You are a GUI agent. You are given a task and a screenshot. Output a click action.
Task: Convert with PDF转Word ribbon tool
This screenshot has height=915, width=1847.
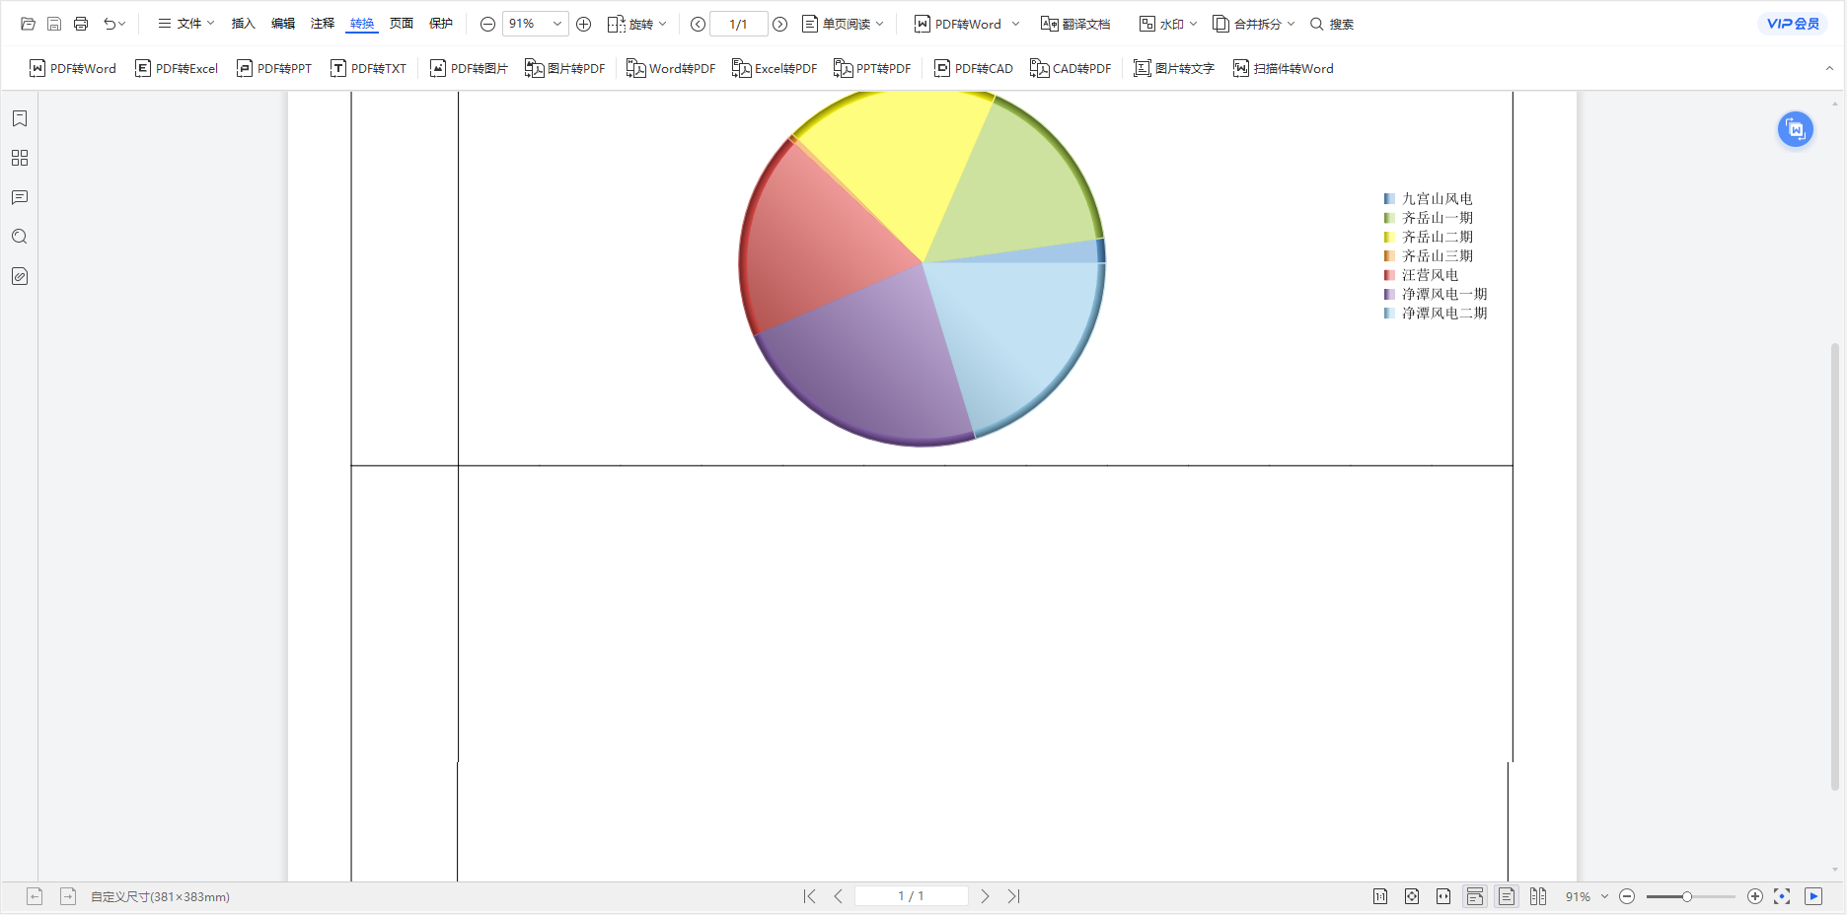coord(73,68)
